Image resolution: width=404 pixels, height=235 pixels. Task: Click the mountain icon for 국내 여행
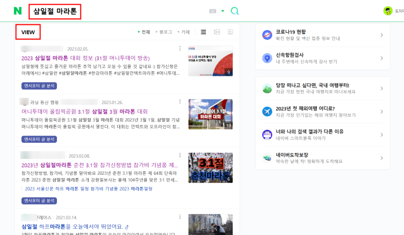coord(267,88)
